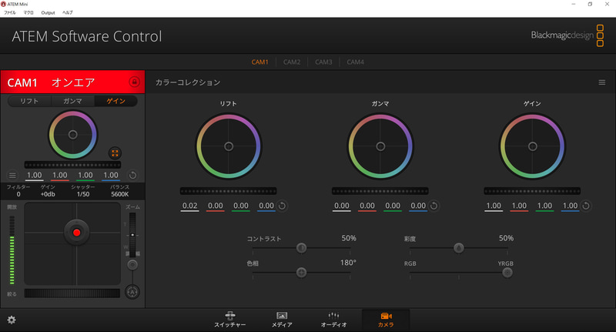The width and height of the screenshot is (616, 332).
Task: Click the ズーム vertical slider
Action: pos(132,235)
